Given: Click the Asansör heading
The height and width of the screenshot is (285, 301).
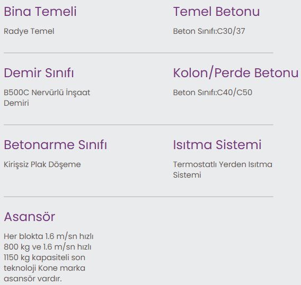Looking at the screenshot, I should (x=30, y=217).
